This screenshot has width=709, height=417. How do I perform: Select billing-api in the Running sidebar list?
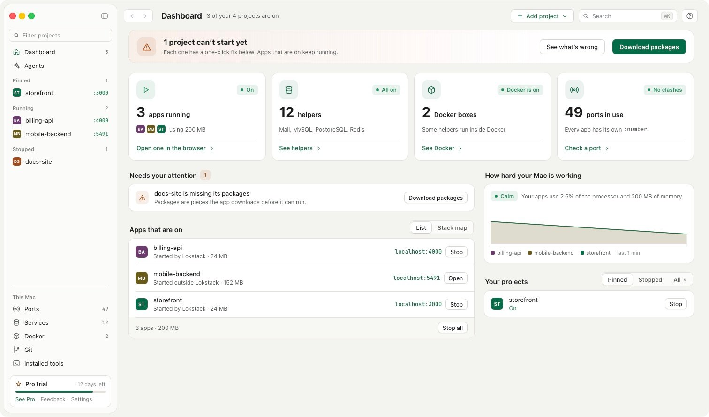click(x=60, y=120)
